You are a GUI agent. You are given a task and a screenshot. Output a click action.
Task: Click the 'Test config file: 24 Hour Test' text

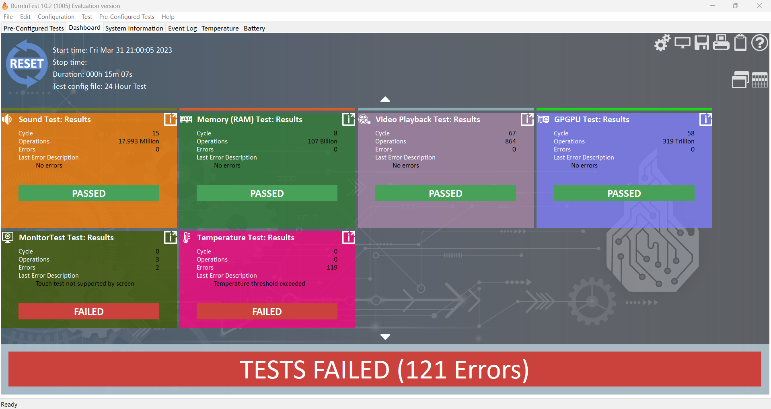coord(99,86)
